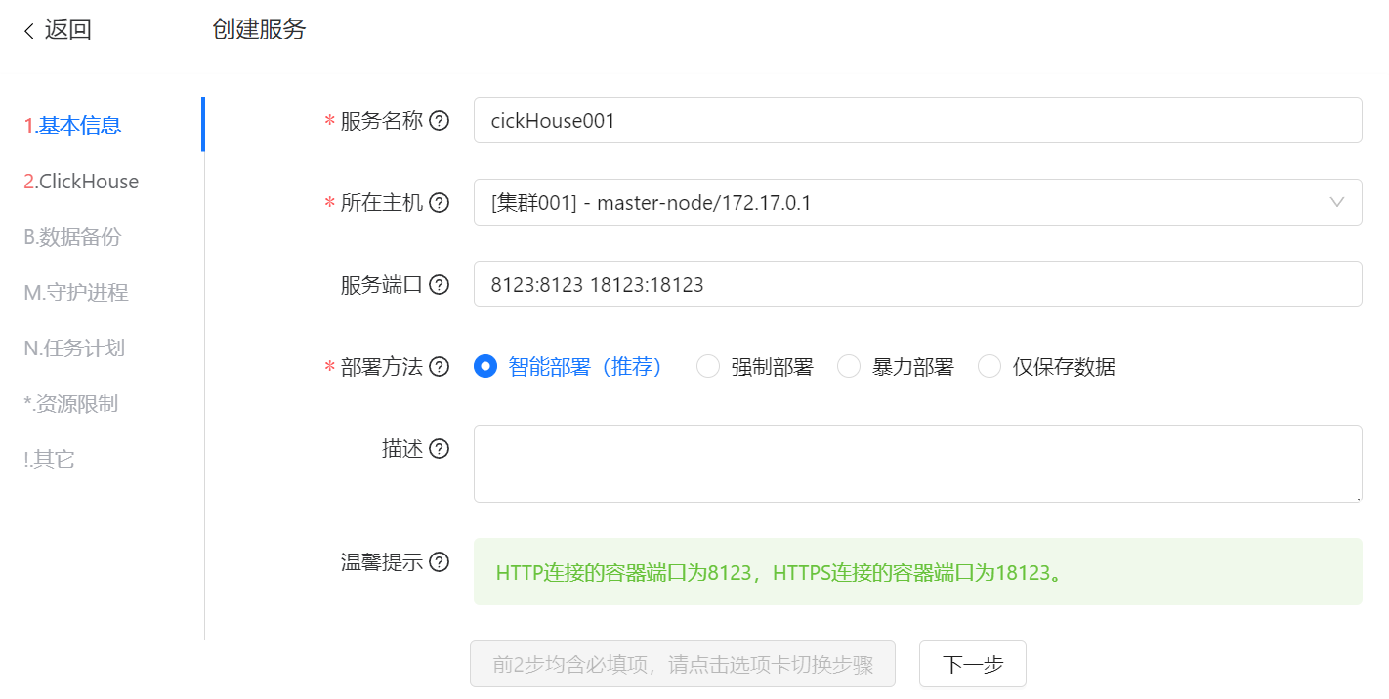Image resolution: width=1389 pixels, height=699 pixels.
Task: Open the B.数据备份 tab
Action: coord(72,237)
